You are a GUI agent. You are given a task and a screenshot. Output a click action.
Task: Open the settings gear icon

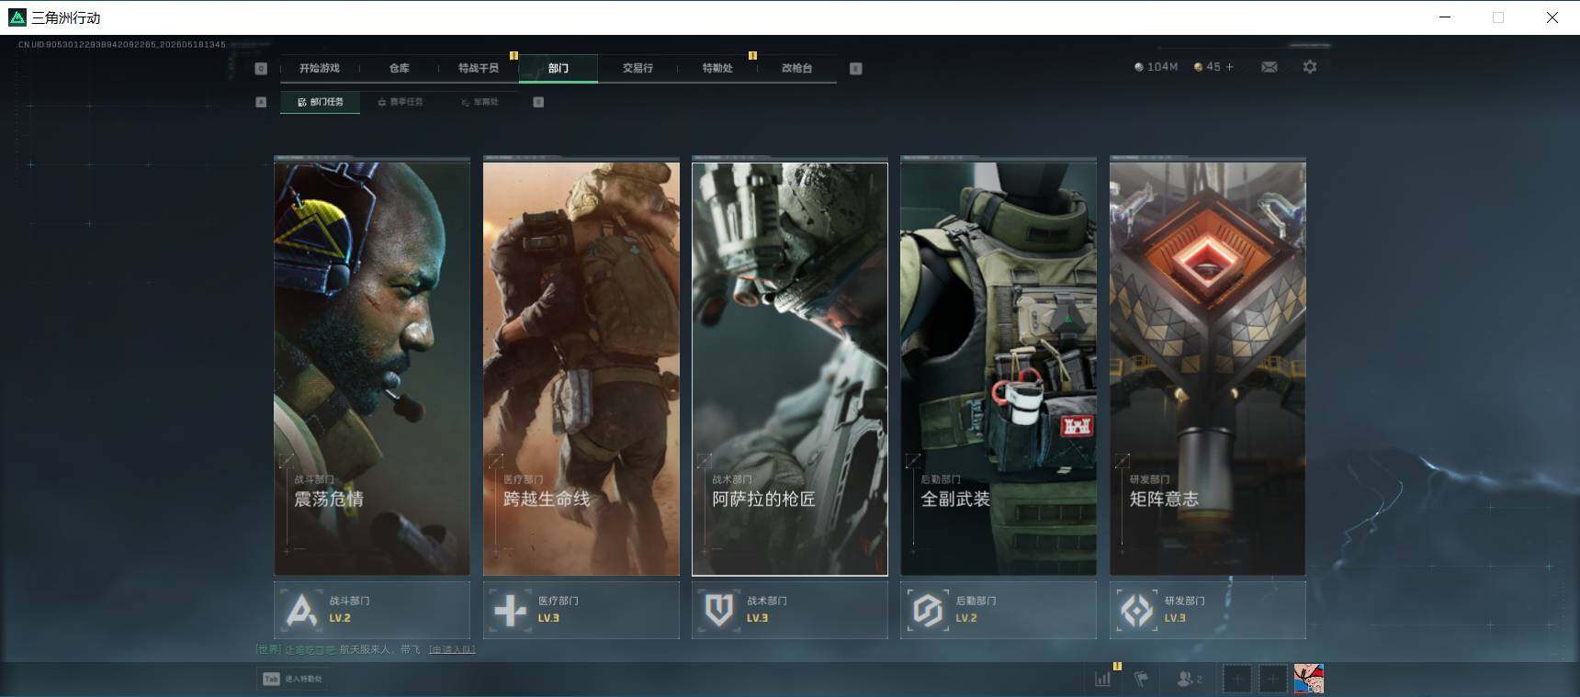[x=1310, y=67]
